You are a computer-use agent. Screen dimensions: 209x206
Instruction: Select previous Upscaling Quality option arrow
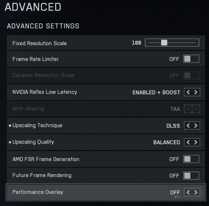pyautogui.click(x=188, y=142)
